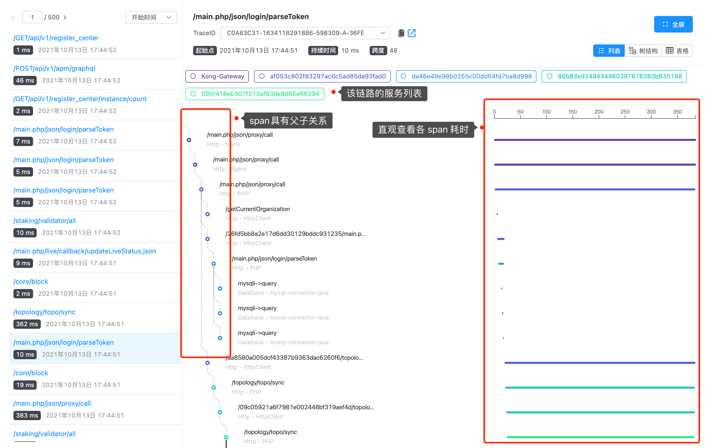Click the first Nginx span duration bar
Viewport: 713px width, 448px height.
pos(595,140)
